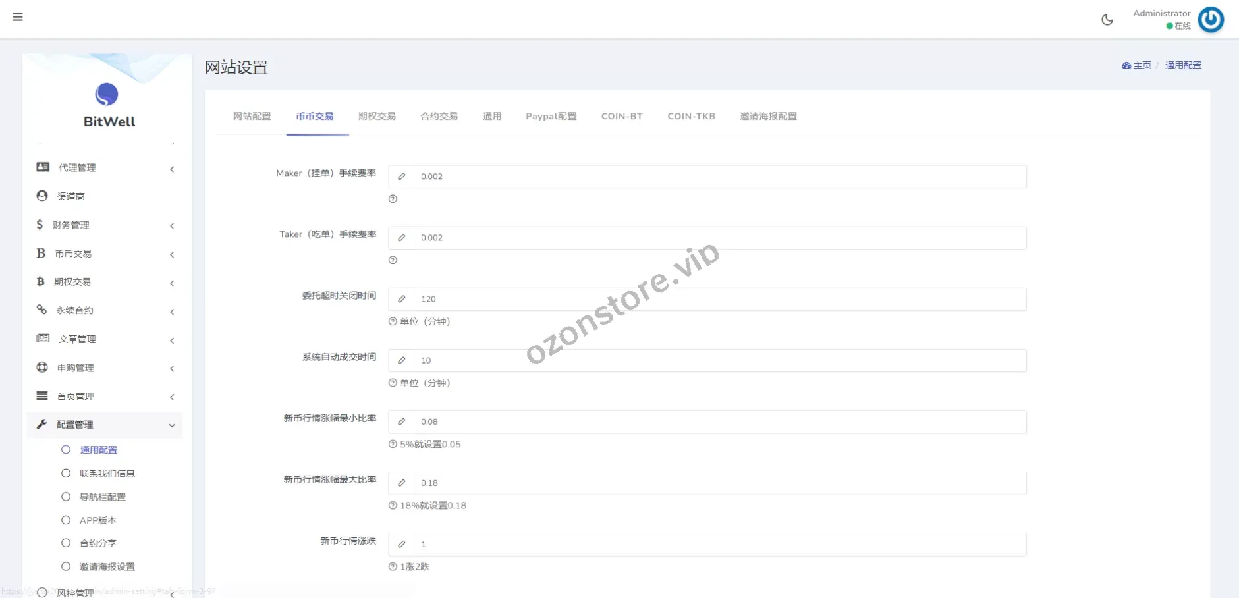1239x598 pixels.
Task: Click the 渠道商 user icon
Action: click(42, 196)
